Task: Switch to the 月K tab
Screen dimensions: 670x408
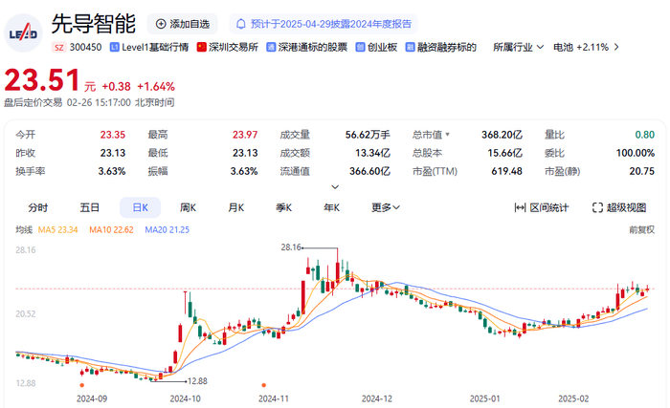Action: 235,208
